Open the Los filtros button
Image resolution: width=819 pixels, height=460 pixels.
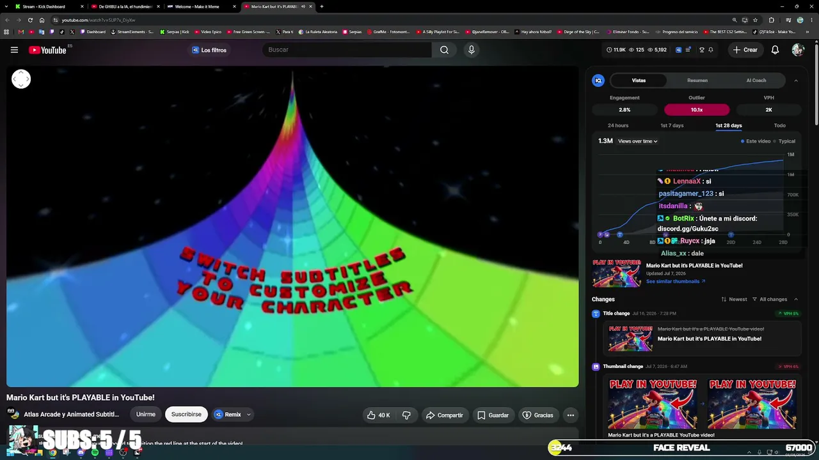pyautogui.click(x=209, y=50)
